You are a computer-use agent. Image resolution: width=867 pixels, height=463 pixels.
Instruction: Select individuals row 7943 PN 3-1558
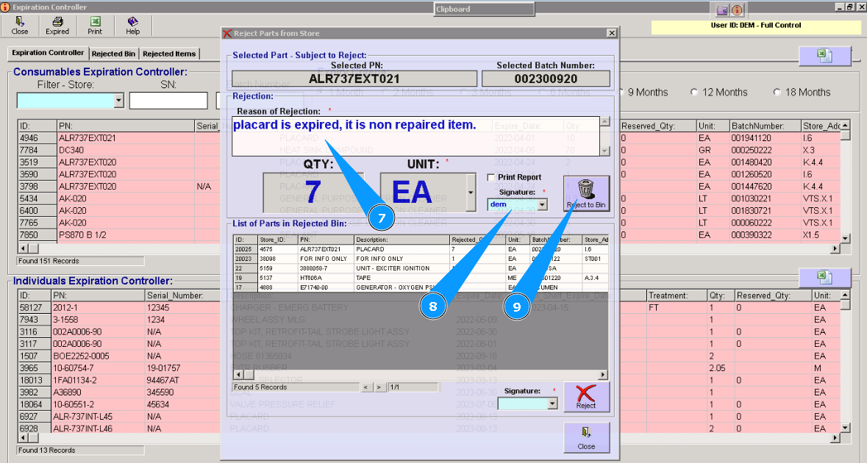click(429, 320)
